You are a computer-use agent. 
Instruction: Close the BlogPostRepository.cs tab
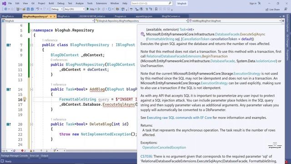(x=55, y=16)
